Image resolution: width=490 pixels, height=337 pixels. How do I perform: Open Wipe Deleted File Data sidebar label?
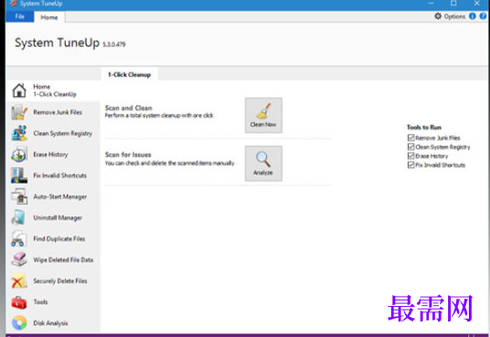tap(63, 260)
